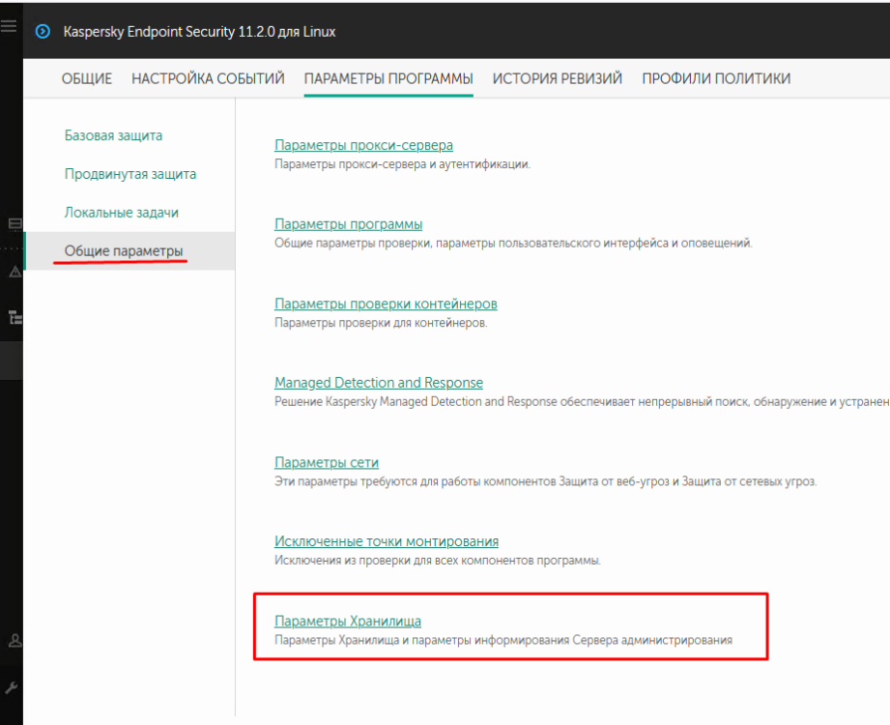
Task: Open the wrench settings sidebar icon
Action: pos(12,688)
